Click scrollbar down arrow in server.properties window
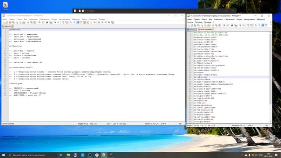Image resolution: width=281 pixels, height=158 pixels. (270, 122)
